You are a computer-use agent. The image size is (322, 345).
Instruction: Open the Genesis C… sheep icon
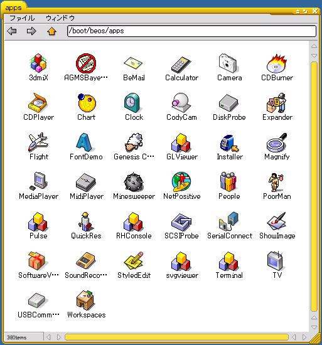pos(134,142)
